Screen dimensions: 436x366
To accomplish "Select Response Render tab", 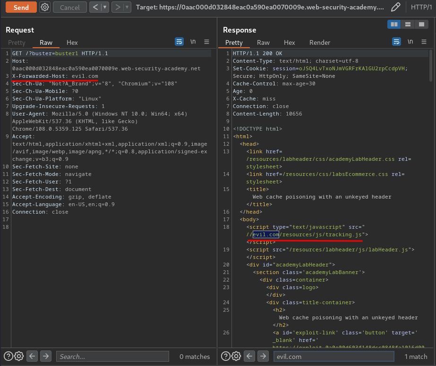I will [x=320, y=42].
